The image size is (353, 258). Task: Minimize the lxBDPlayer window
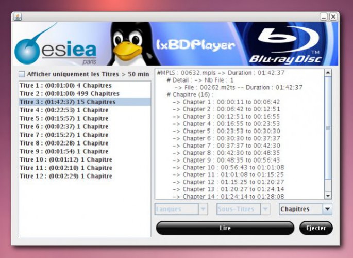click(324, 17)
